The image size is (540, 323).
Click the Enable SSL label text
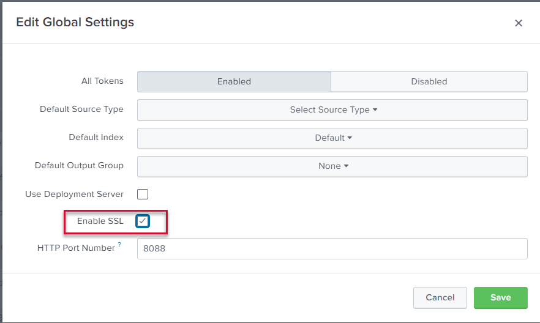[x=100, y=221]
